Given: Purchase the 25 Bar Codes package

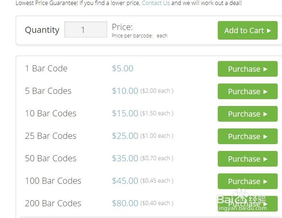Looking at the screenshot, I should [247, 136].
